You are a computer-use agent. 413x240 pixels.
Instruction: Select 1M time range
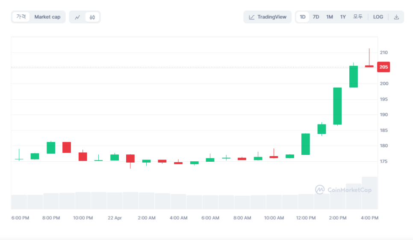(x=330, y=17)
